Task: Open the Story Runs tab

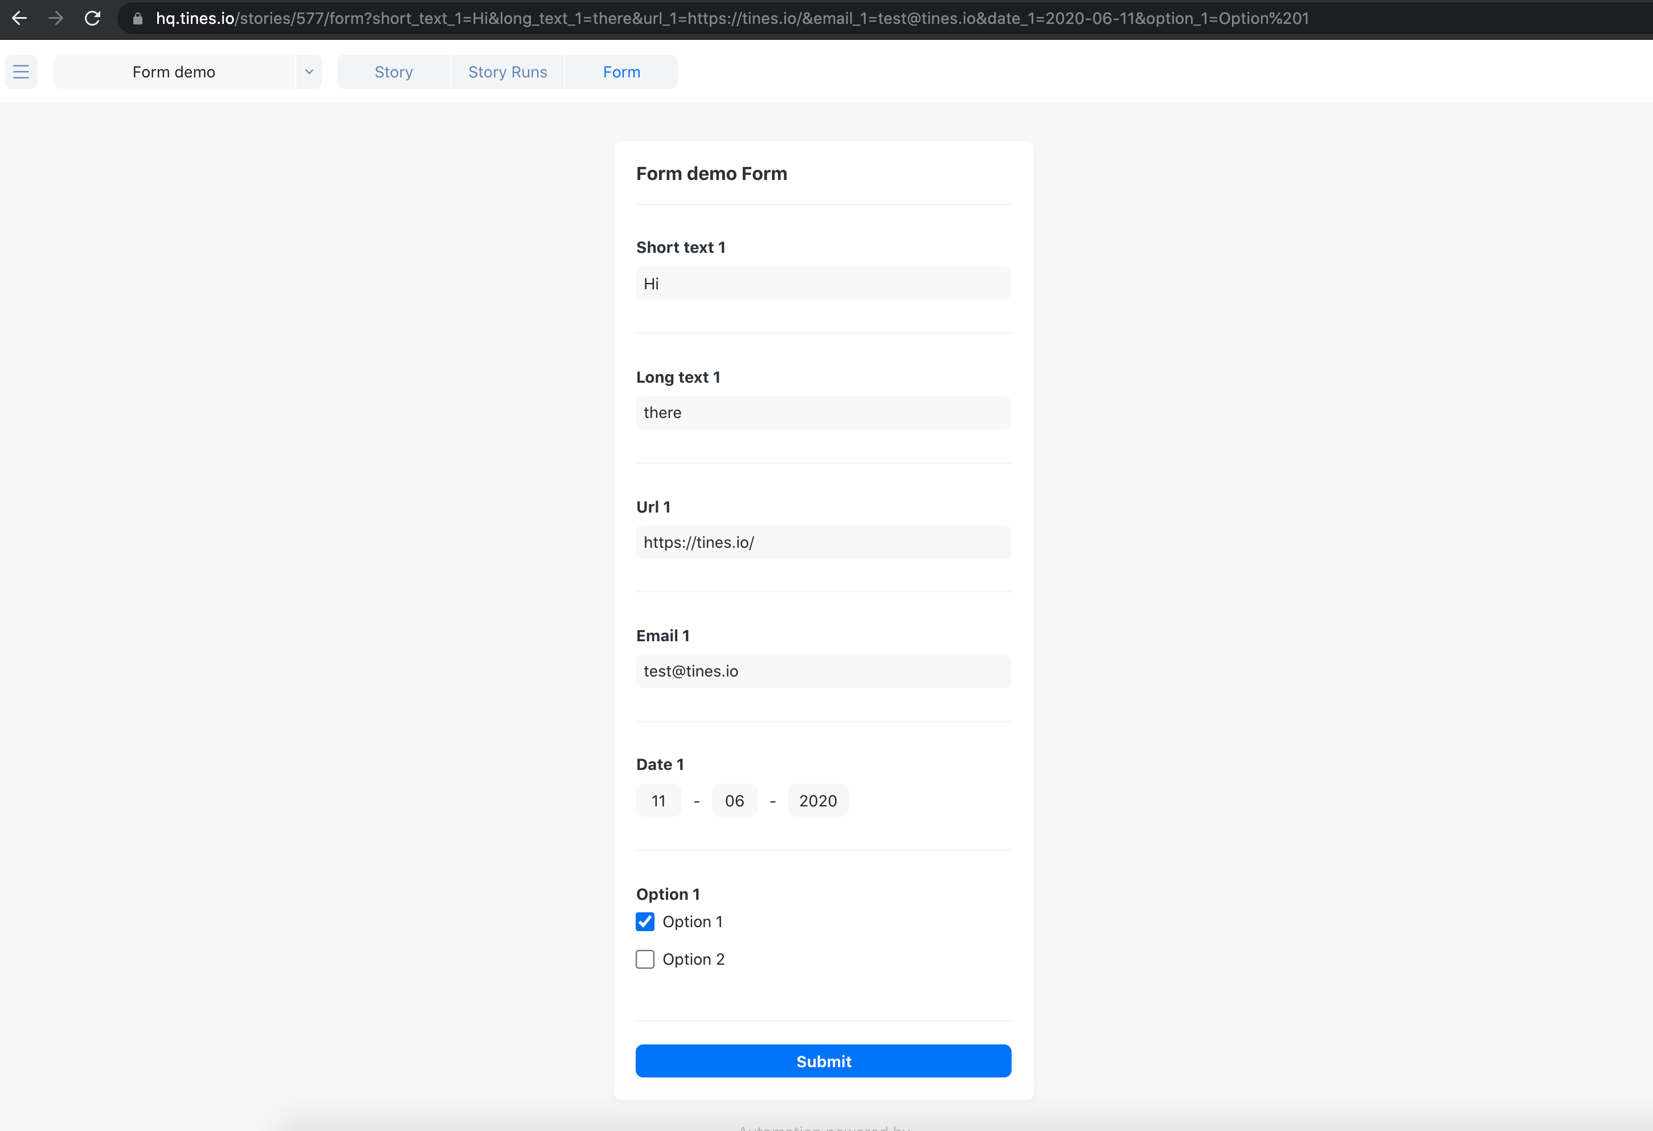Action: coord(507,72)
